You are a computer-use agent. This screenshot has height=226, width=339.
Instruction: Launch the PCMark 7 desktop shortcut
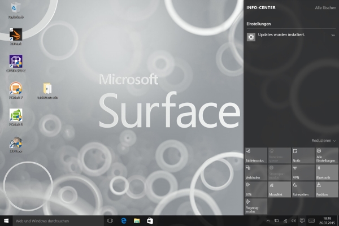pos(16,90)
